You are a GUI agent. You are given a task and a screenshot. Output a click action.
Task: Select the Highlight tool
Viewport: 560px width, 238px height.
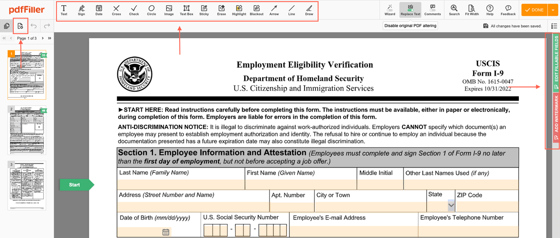pos(239,10)
